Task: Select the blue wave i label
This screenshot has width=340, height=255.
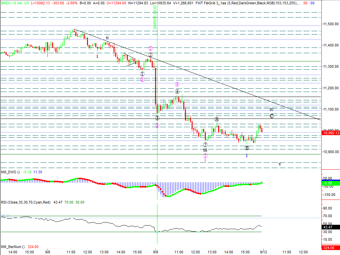Action: coord(247,155)
